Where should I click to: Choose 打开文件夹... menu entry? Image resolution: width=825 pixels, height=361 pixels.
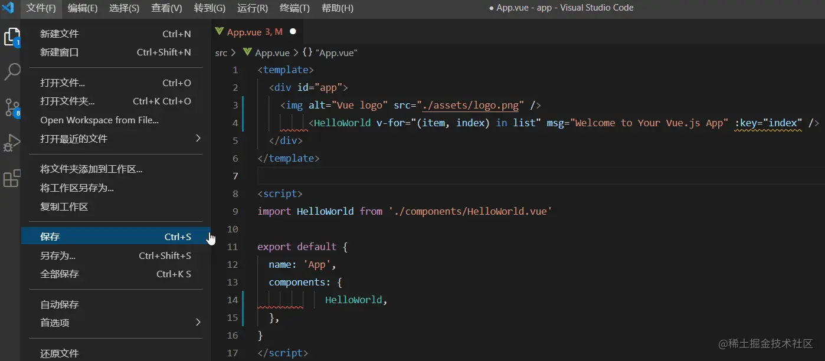(116, 101)
